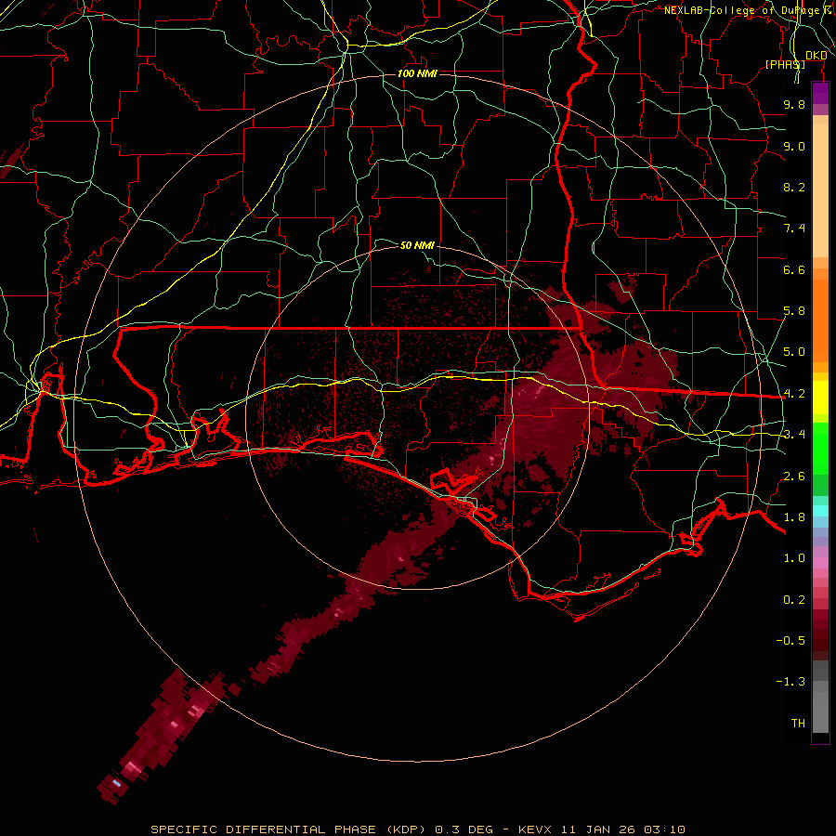This screenshot has height=836, width=836.
Task: Pick the pink segment of the color bar
Action: click(820, 563)
